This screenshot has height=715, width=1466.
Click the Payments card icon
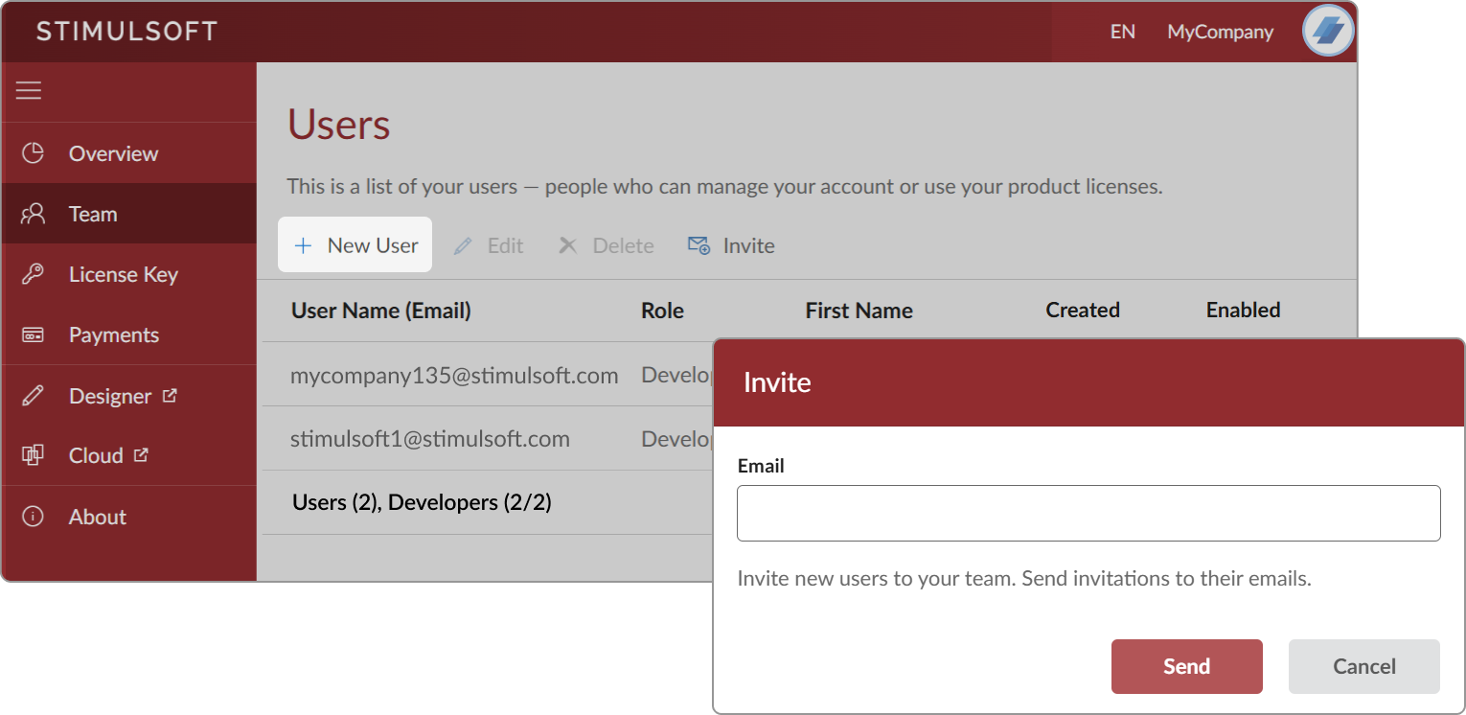(x=33, y=335)
